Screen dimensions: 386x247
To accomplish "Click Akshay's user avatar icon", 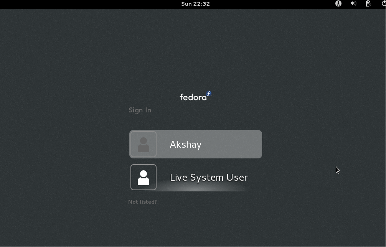I will tap(144, 144).
